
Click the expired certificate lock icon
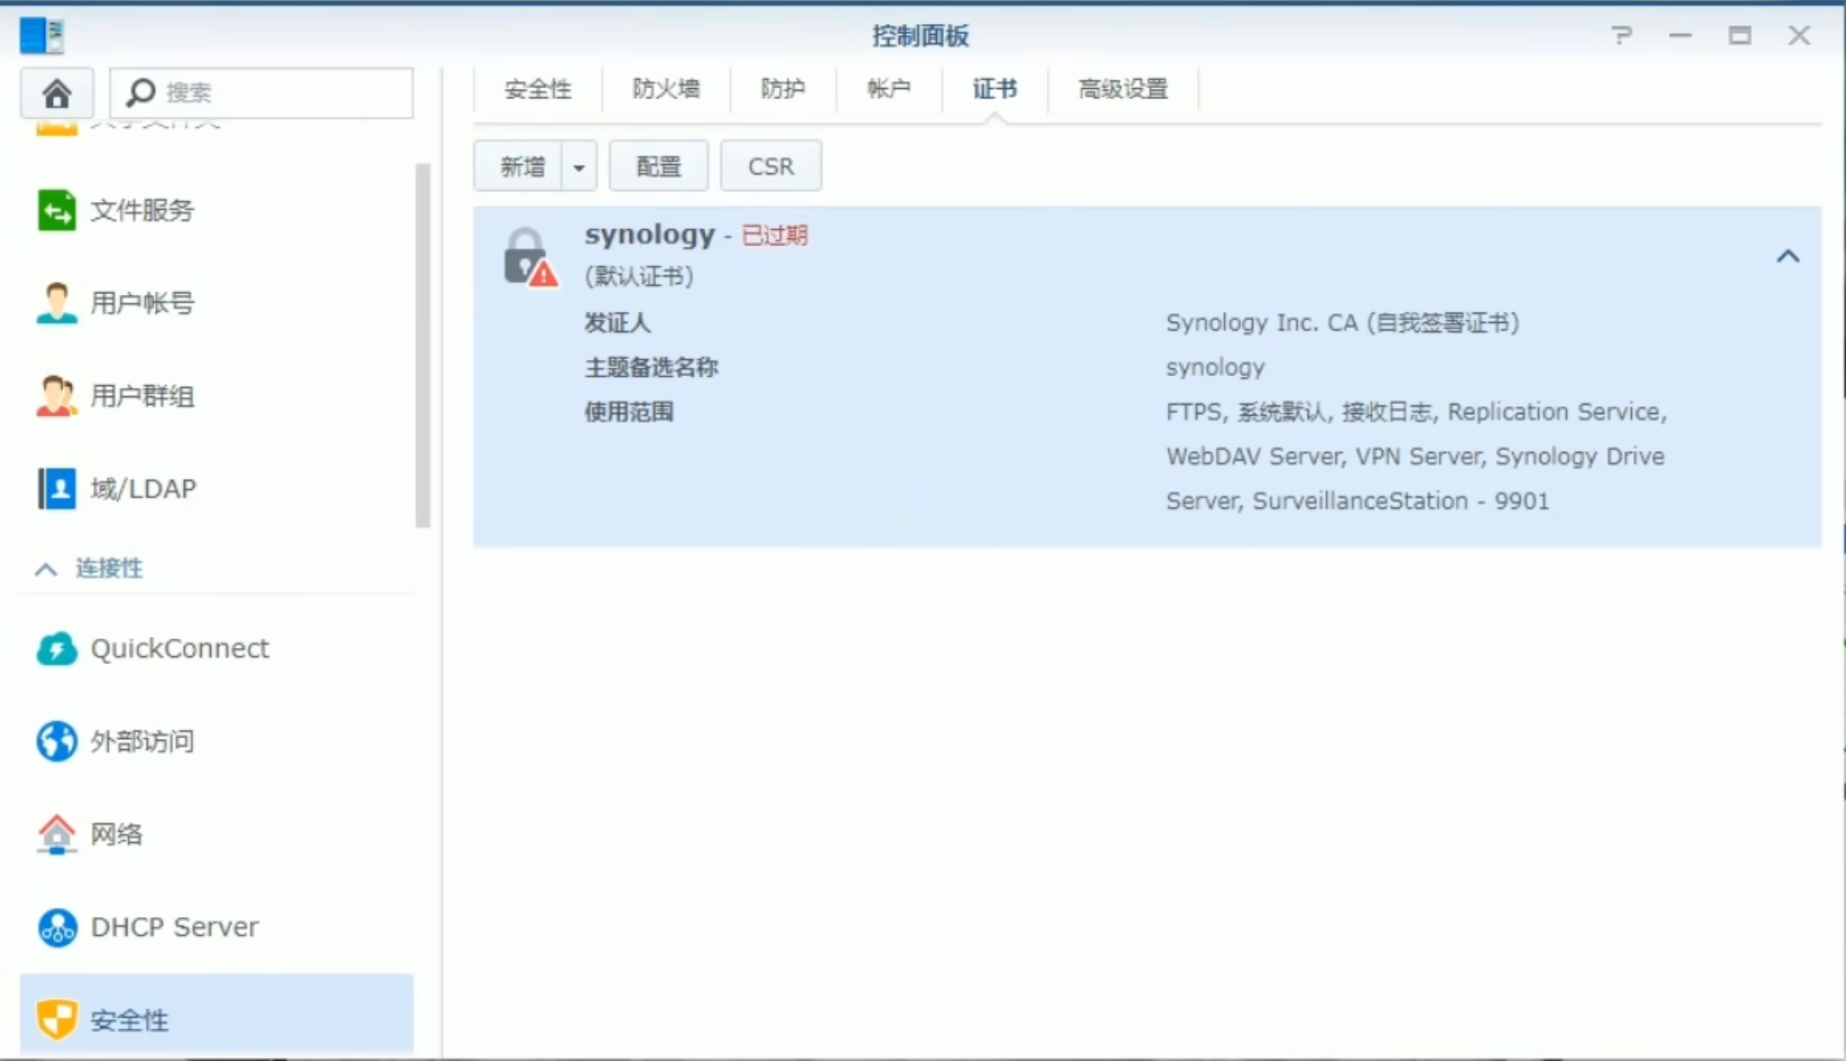[531, 257]
